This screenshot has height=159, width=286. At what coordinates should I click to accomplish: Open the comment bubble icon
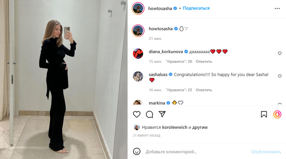[x=149, y=115]
